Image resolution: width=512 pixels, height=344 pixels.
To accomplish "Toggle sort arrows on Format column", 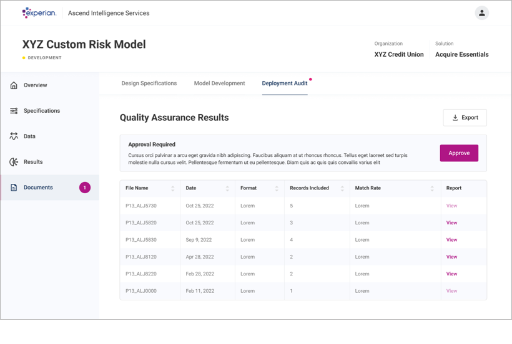I will point(277,188).
